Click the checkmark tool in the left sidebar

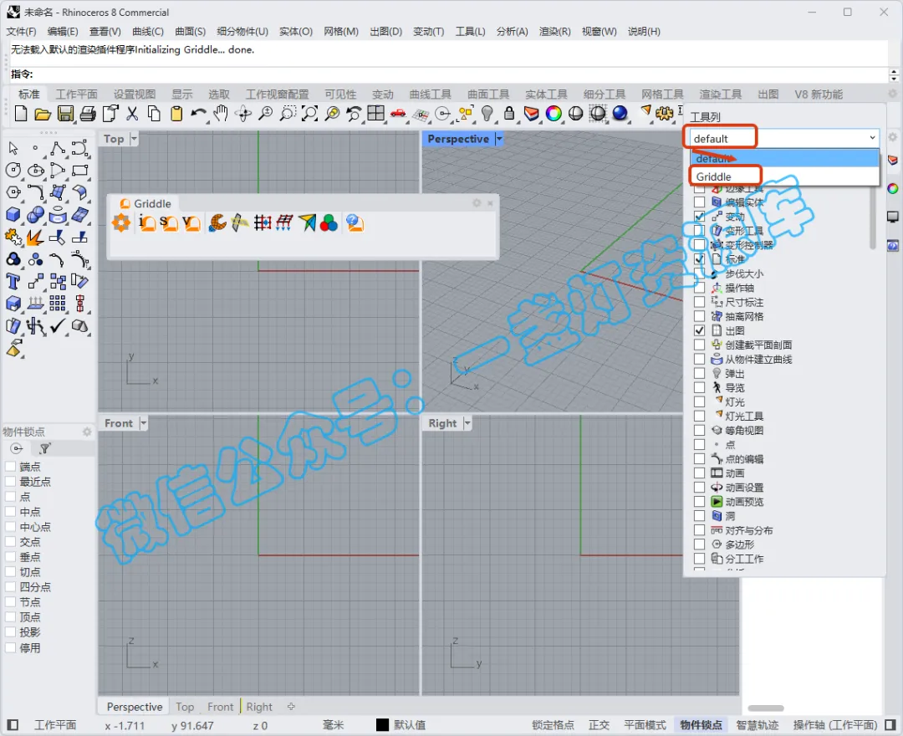pos(57,326)
